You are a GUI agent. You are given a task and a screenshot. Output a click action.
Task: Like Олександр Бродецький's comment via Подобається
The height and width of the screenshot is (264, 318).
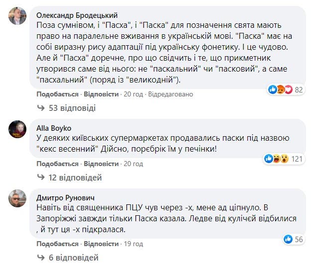[x=57, y=94]
